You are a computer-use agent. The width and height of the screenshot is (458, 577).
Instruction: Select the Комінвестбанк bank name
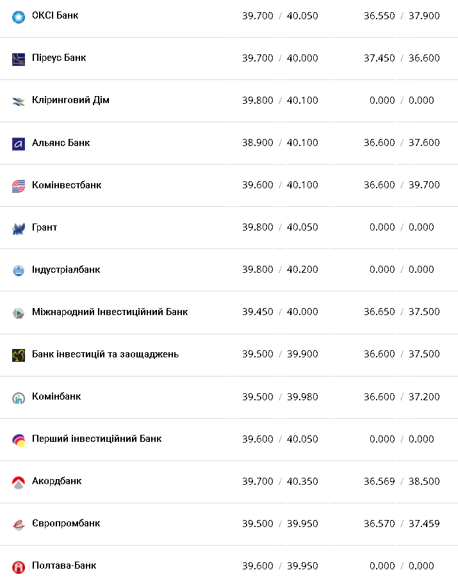pyautogui.click(x=67, y=185)
